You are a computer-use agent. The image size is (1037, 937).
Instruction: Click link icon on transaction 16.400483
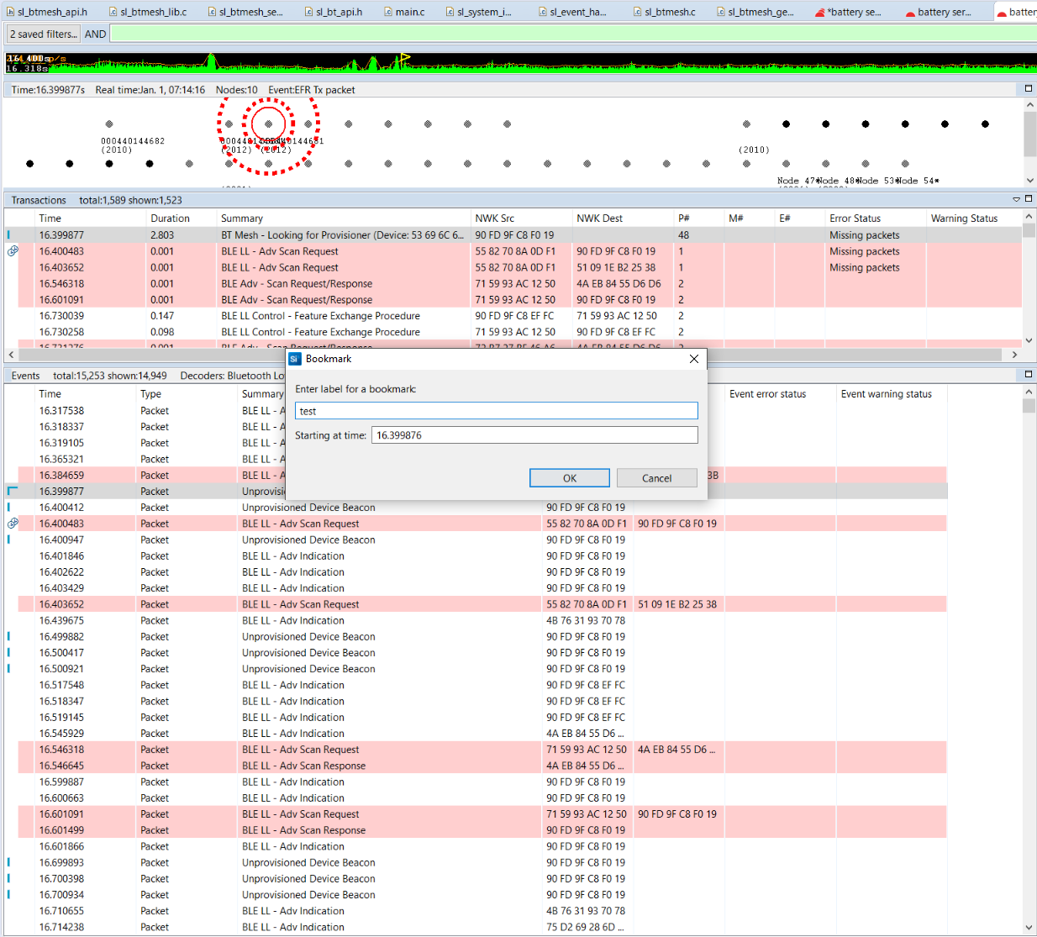13,251
